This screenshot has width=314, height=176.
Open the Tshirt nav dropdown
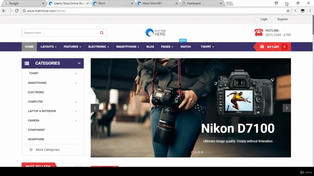point(207,47)
